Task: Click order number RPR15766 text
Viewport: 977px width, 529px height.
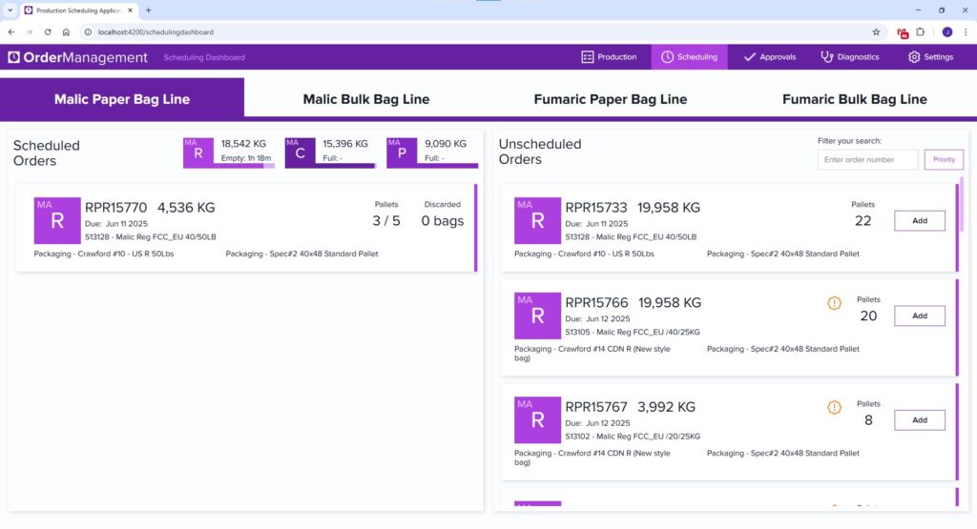Action: pos(596,302)
